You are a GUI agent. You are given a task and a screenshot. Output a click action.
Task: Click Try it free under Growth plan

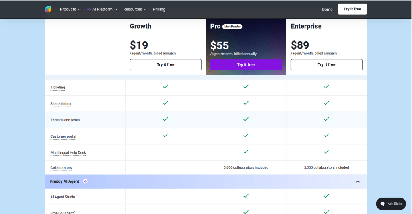point(165,65)
